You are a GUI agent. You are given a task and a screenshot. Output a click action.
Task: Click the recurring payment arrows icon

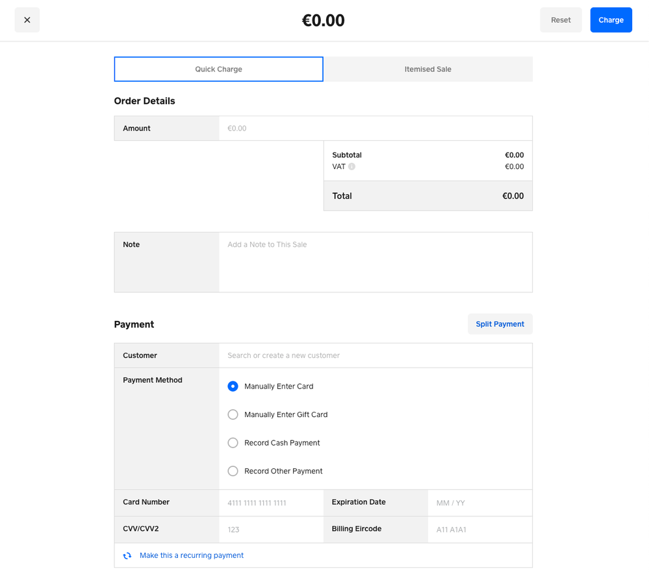coord(127,556)
